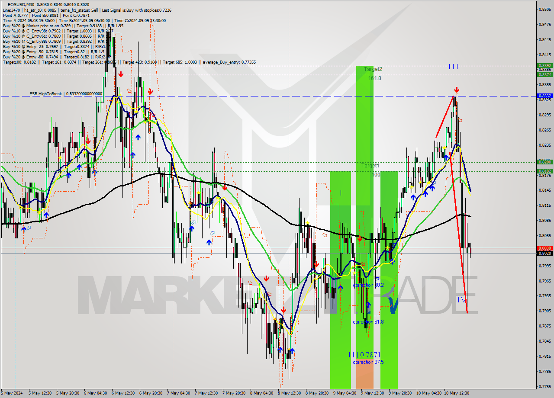The height and width of the screenshot is (398, 554).
Task: Click the red 0.8030 price tag
Action: click(544, 248)
